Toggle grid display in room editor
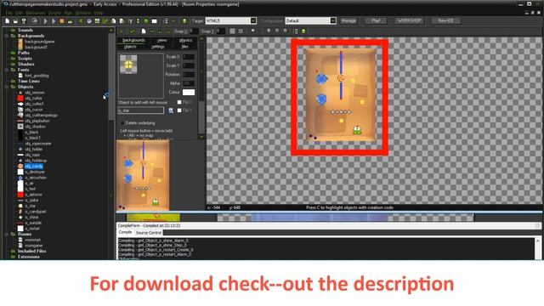Viewport: 544px width, 306px height. [x=232, y=31]
